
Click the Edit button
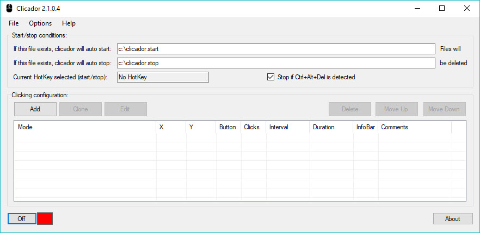point(126,109)
